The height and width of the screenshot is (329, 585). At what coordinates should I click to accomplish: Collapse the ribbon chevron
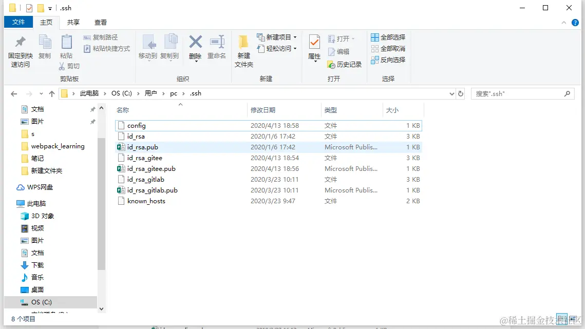pyautogui.click(x=564, y=23)
